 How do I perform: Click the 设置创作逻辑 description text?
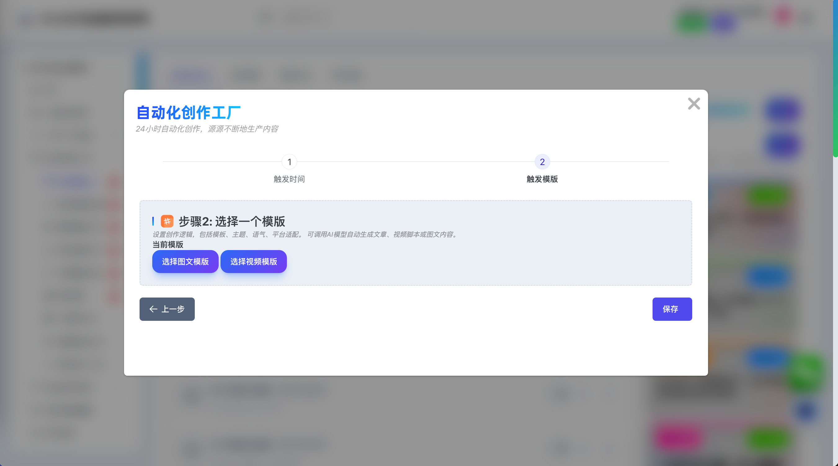point(305,234)
